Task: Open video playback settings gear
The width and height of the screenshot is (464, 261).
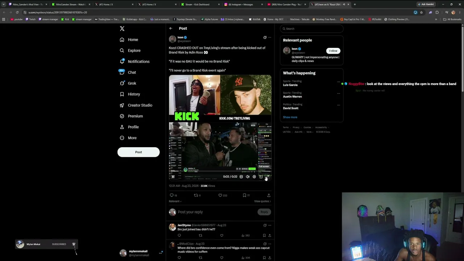Action: coord(254,177)
